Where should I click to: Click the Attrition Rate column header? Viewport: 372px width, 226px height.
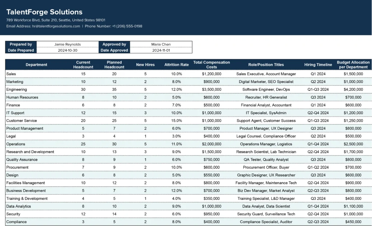[177, 65]
